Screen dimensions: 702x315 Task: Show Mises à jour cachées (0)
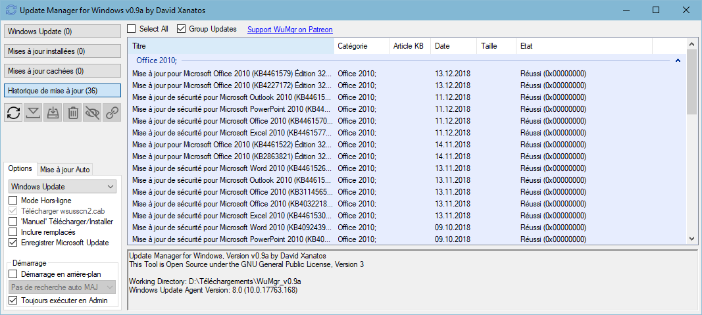pyautogui.click(x=63, y=71)
